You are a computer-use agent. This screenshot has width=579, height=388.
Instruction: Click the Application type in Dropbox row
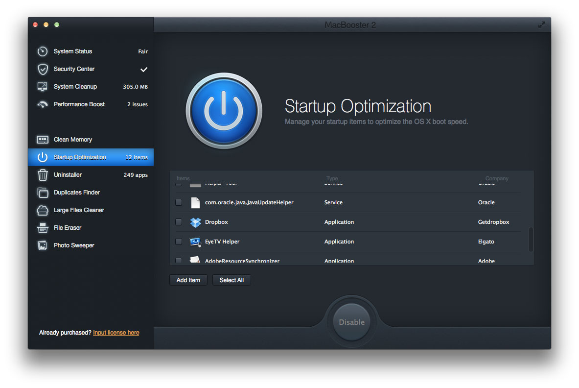tap(339, 222)
